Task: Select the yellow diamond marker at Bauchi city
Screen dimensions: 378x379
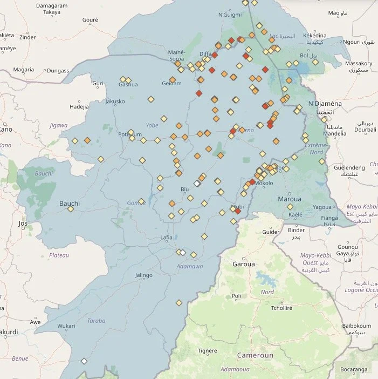Action: pos(71,209)
